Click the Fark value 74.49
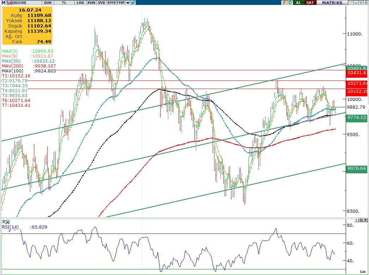Image resolution: width=369 pixels, height=275 pixels. (x=44, y=42)
